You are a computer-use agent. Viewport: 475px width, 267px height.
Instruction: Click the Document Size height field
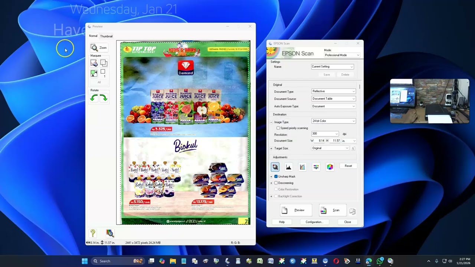335,141
